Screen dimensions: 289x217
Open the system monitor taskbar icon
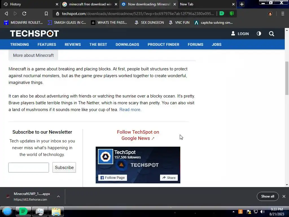click(x=40, y=211)
